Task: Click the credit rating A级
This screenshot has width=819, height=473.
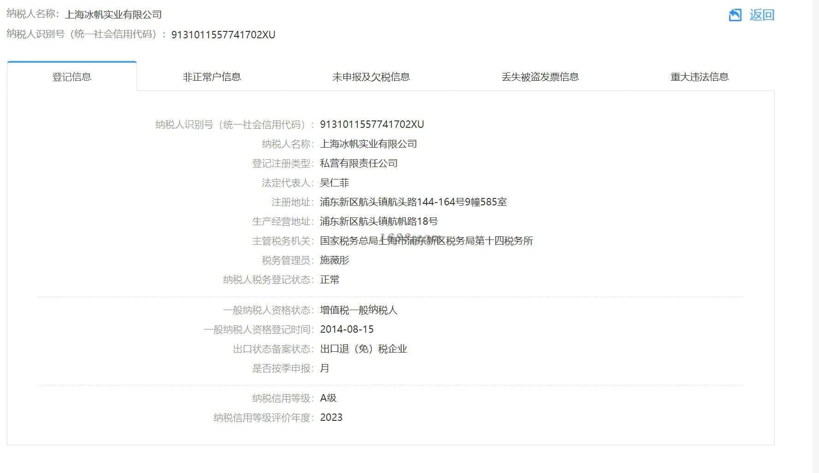Action: [x=328, y=398]
